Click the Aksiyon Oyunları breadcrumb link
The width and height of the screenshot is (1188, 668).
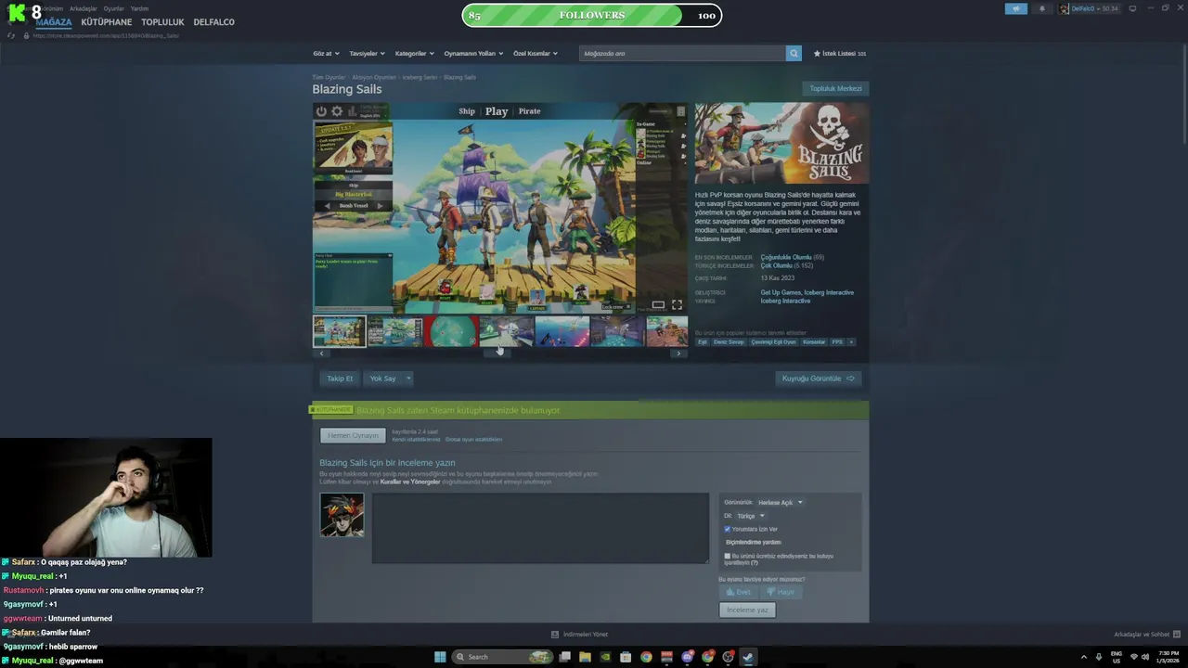374,77
